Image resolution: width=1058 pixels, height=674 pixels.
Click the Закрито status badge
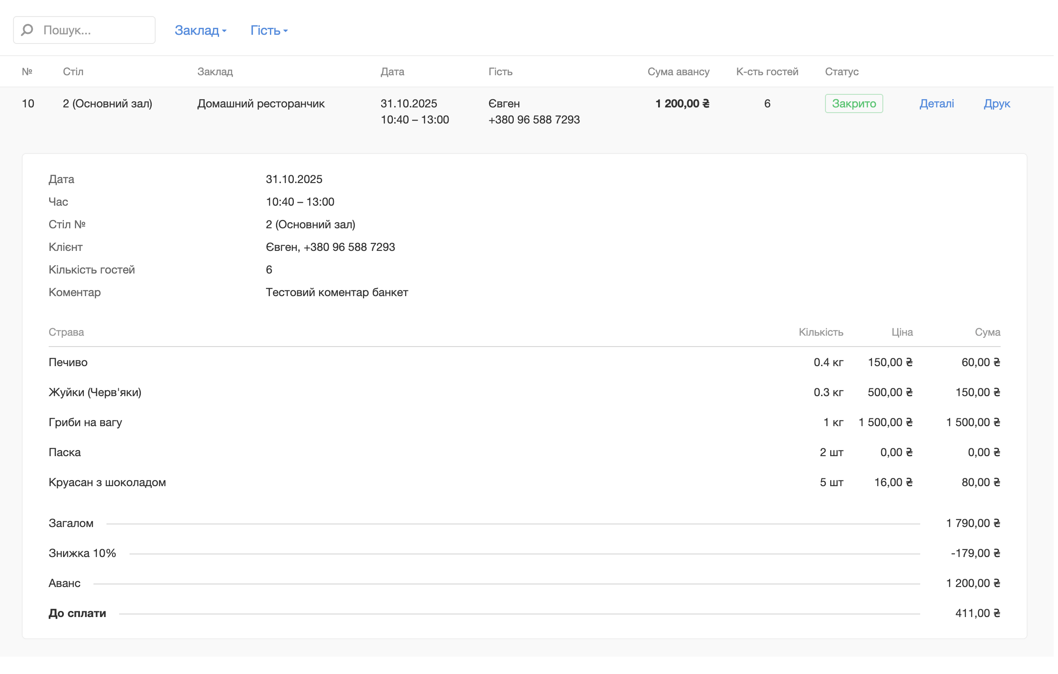click(854, 104)
